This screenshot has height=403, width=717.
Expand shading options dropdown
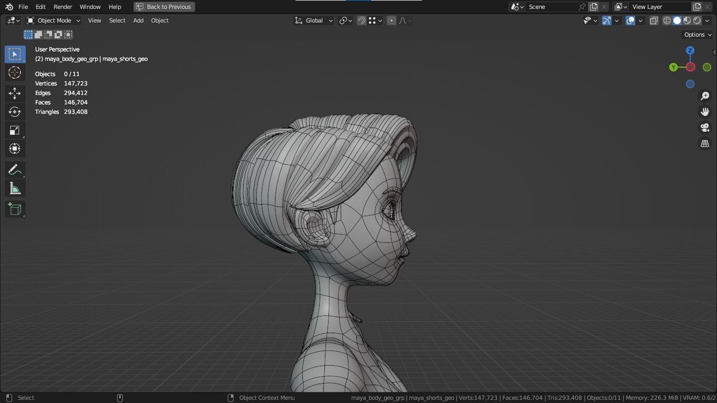coord(707,20)
